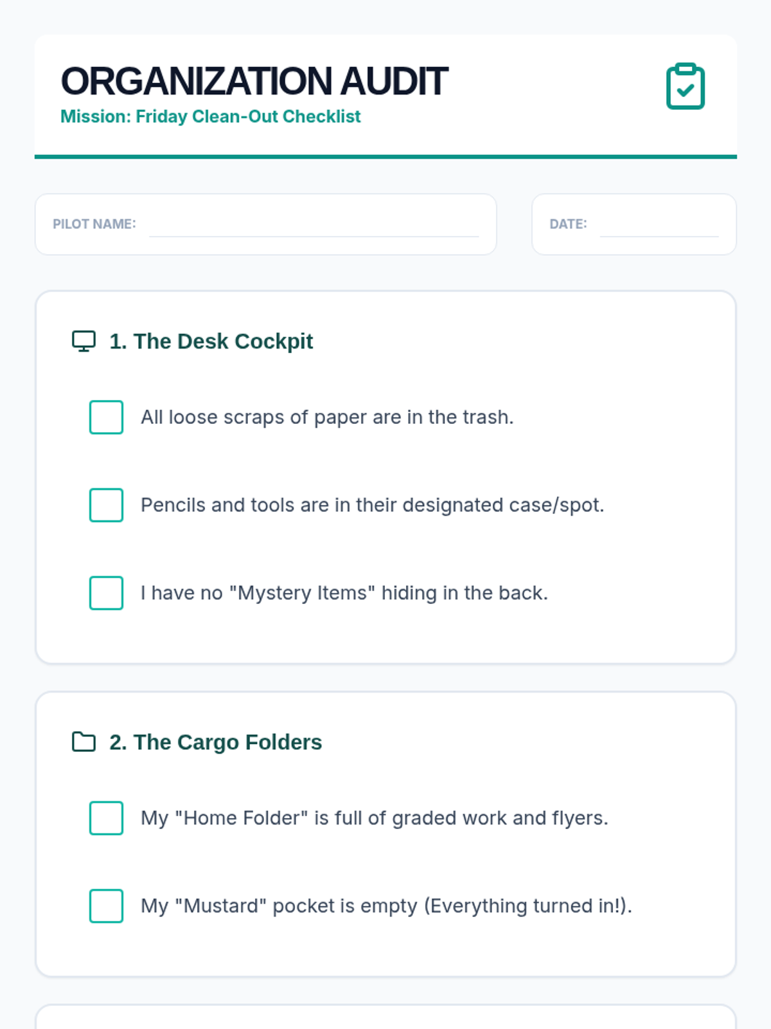This screenshot has width=771, height=1029.
Task: Focus the Date input field
Action: tap(659, 226)
